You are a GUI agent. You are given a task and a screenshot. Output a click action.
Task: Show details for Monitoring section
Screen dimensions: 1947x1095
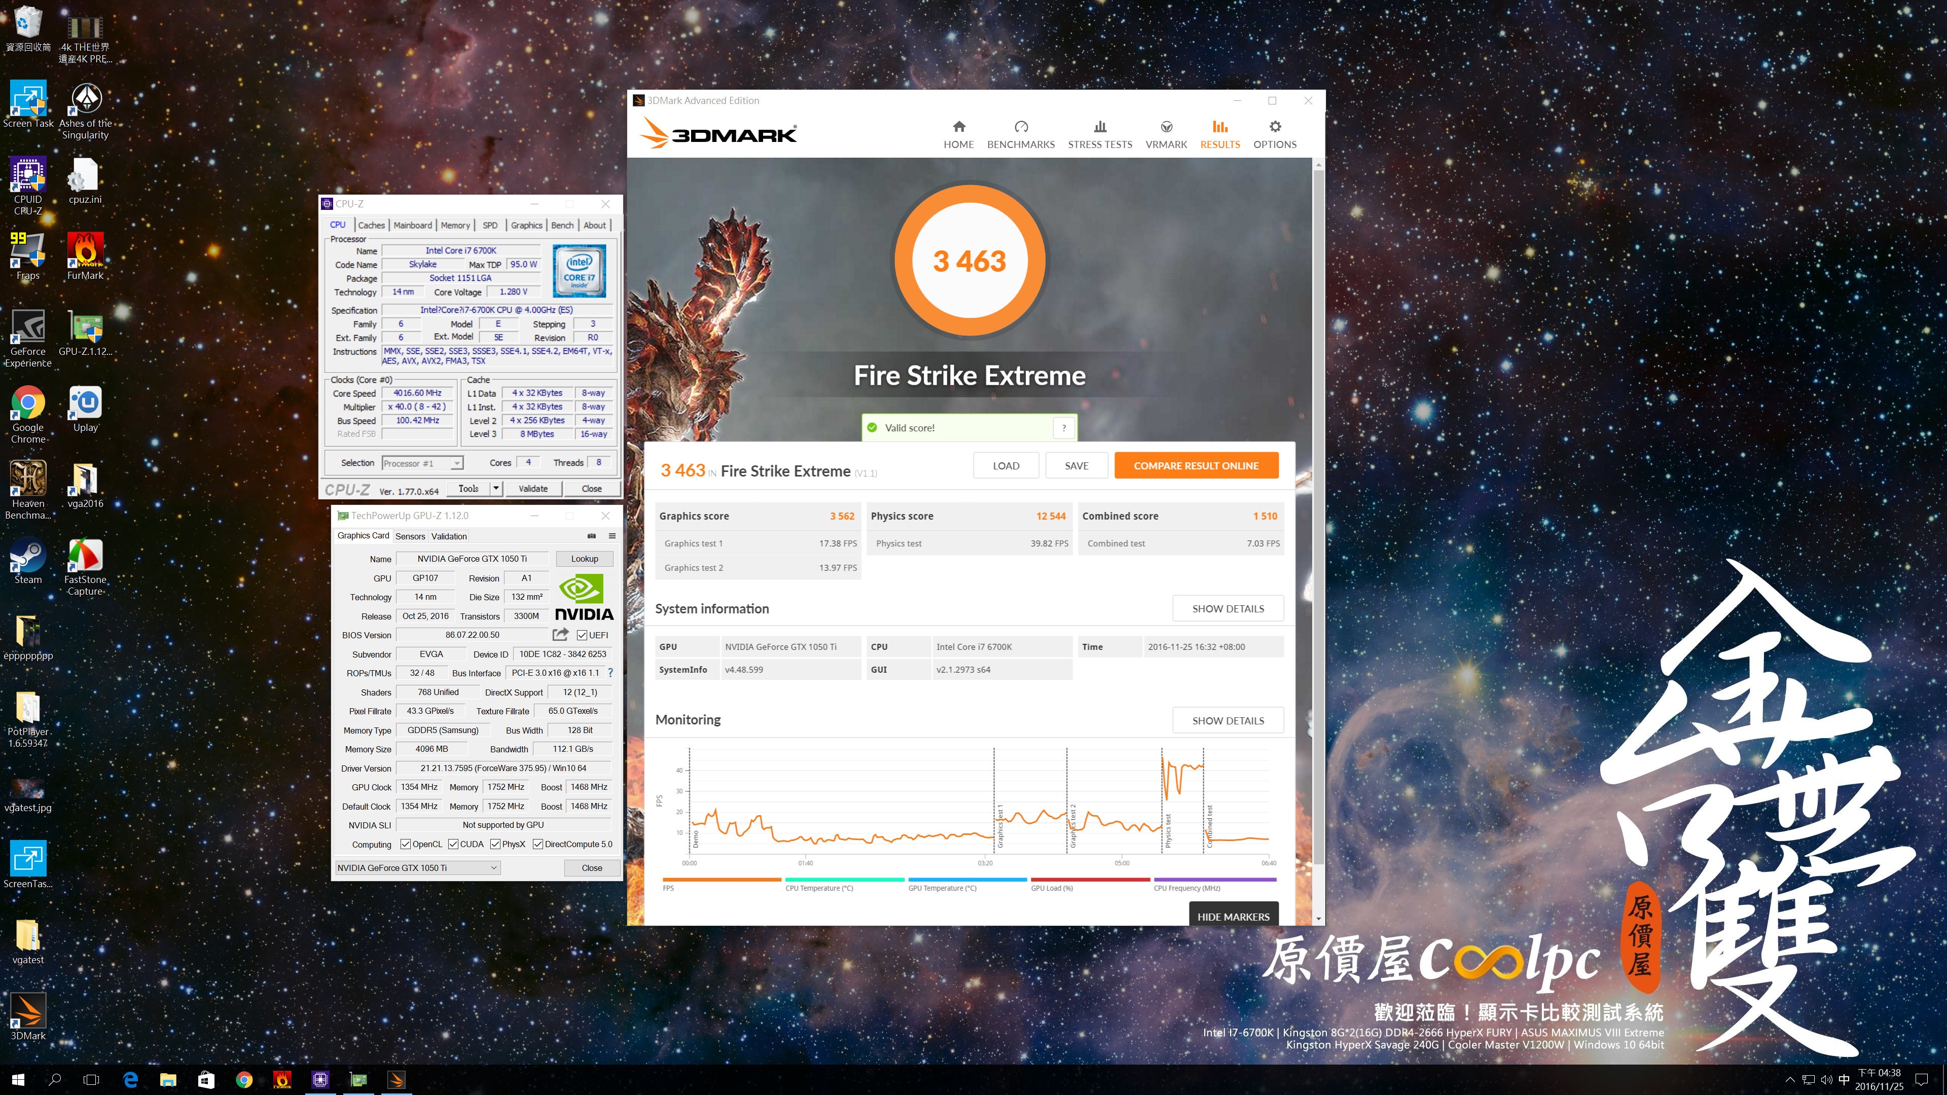click(x=1228, y=720)
